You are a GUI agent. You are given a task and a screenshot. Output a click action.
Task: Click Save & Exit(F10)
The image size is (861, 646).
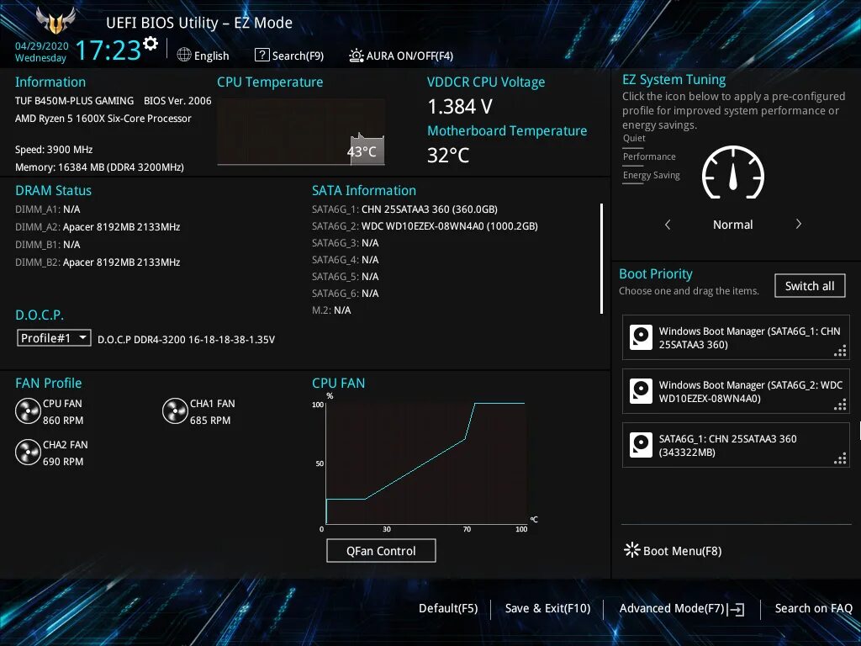(x=547, y=608)
